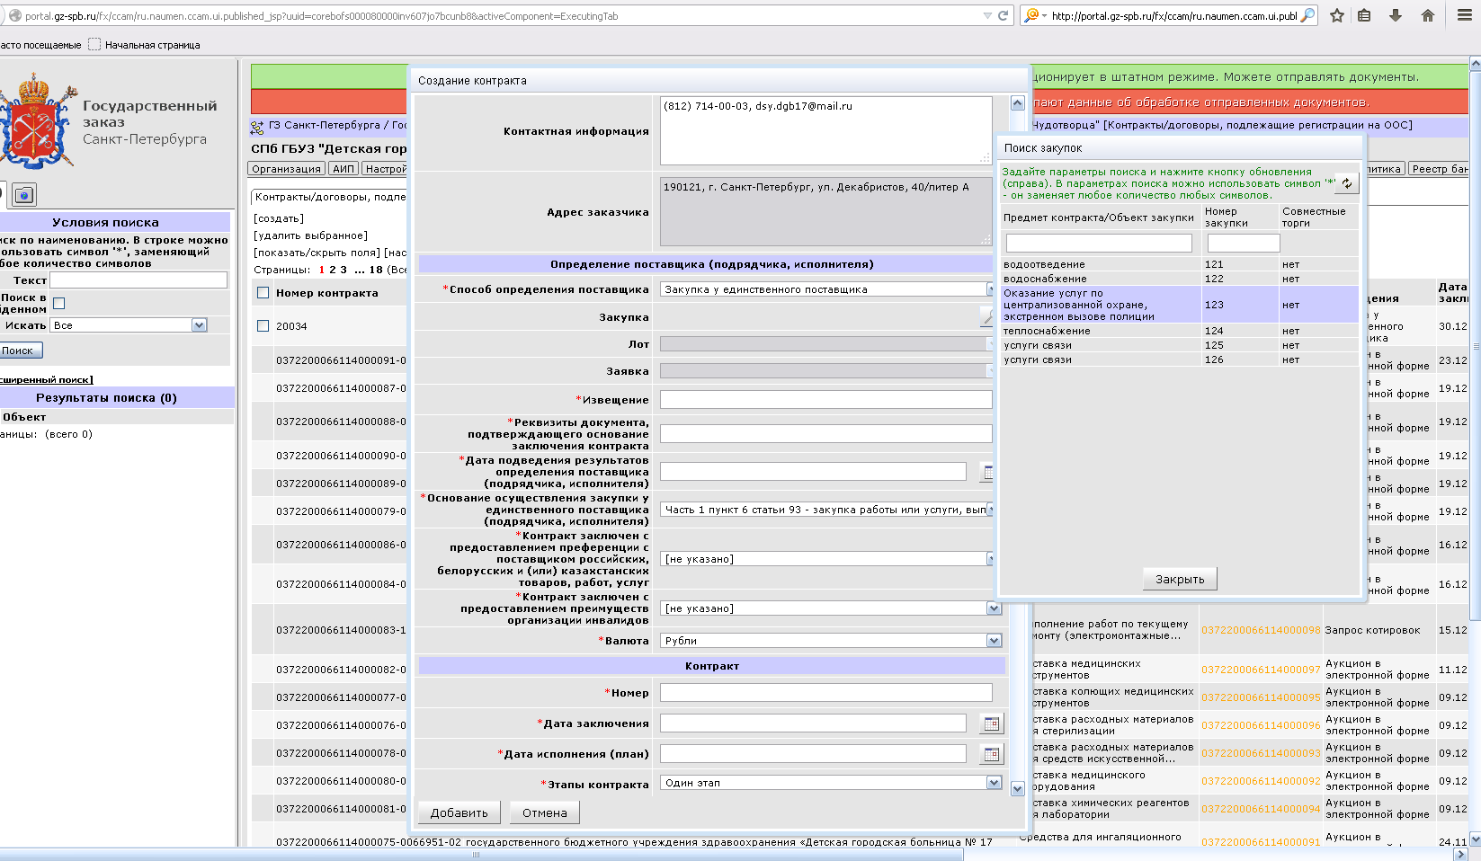
Task: Open contract link 0372200066114000097
Action: (x=1261, y=670)
